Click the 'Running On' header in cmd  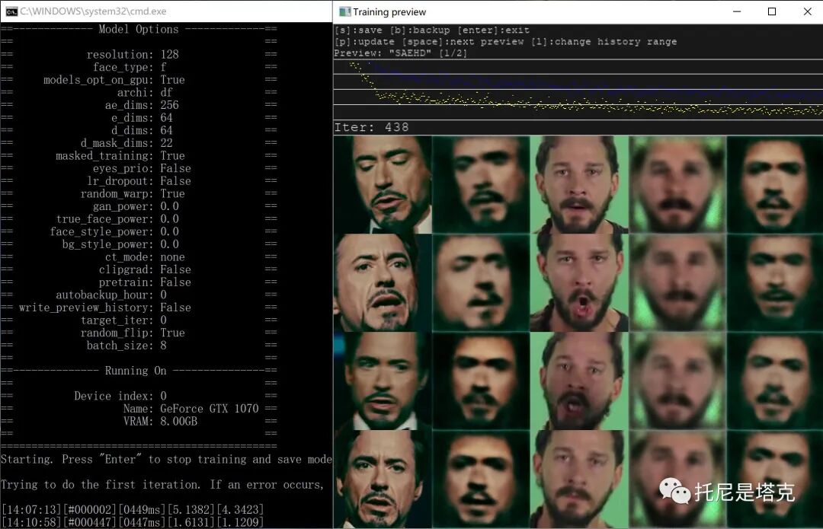tap(136, 371)
